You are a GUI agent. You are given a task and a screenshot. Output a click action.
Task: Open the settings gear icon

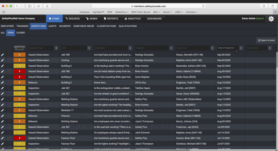(271, 19)
